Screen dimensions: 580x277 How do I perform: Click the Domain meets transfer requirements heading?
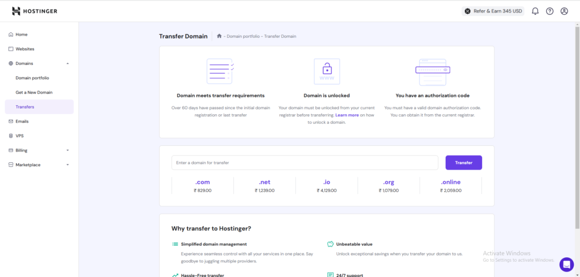pos(221,96)
